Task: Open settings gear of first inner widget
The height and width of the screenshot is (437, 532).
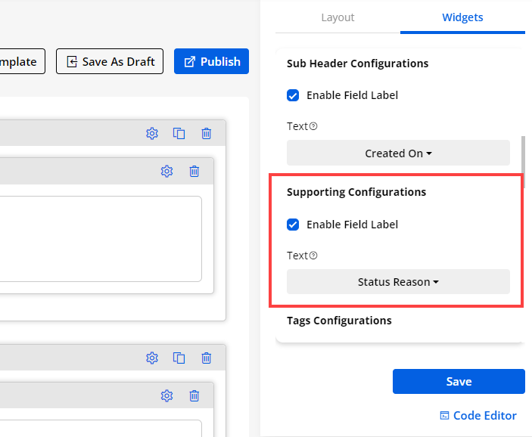Action: [167, 172]
